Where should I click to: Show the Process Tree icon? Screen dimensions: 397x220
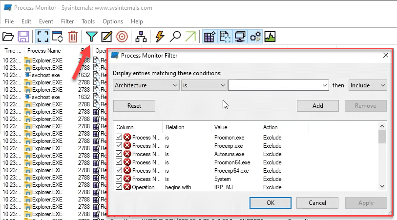point(141,37)
